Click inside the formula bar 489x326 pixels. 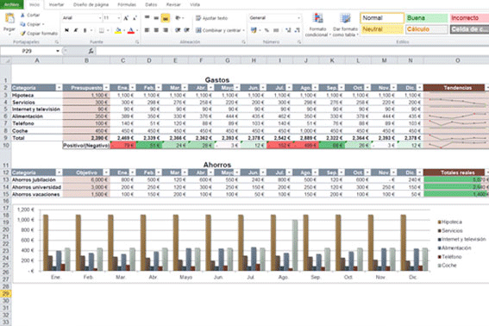point(292,51)
